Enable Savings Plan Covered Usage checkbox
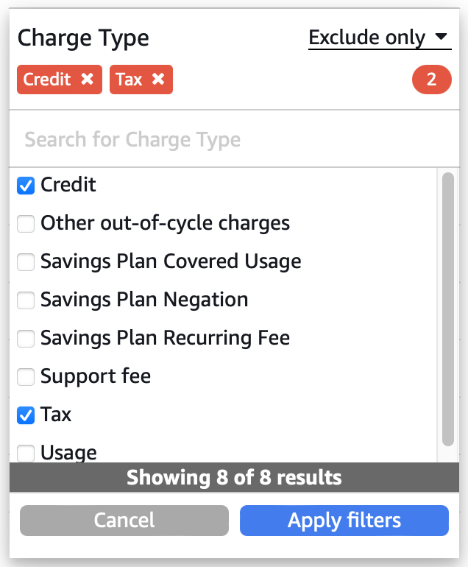 coord(26,262)
